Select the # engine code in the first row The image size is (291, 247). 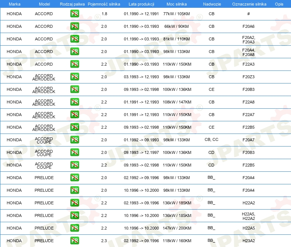(x=249, y=14)
